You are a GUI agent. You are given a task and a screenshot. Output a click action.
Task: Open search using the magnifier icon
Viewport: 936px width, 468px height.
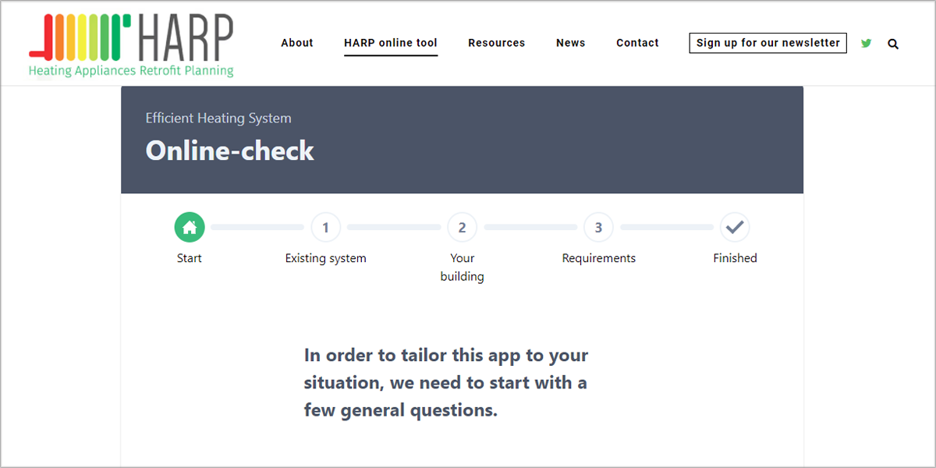pyautogui.click(x=893, y=44)
